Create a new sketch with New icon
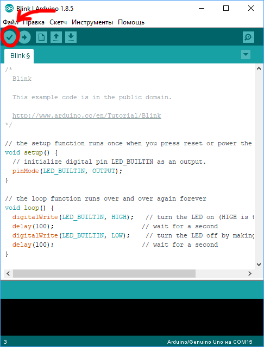Viewport: 264px width, 347px height. click(x=41, y=37)
